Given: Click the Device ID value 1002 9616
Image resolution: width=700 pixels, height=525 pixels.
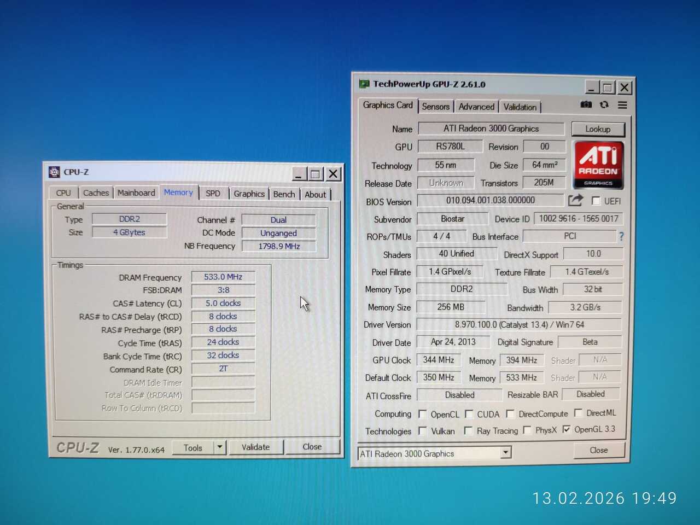Looking at the screenshot, I should 579,219.
